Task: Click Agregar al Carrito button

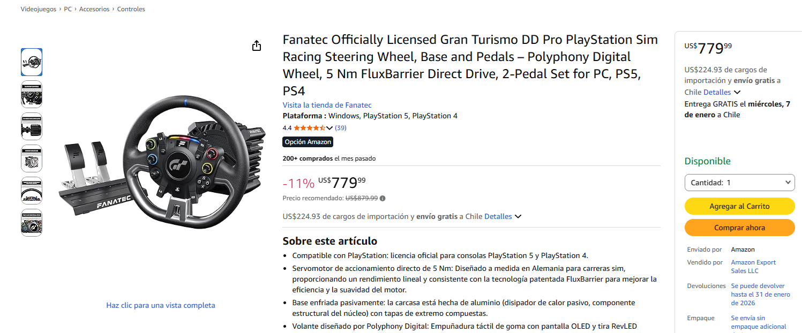Action: [739, 206]
